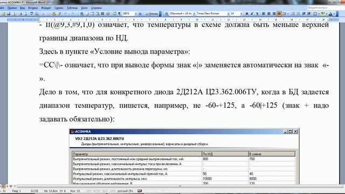The image size is (345, 194).
Task: Switch to Print Layout view button
Action: pyautogui.click(x=3, y=186)
